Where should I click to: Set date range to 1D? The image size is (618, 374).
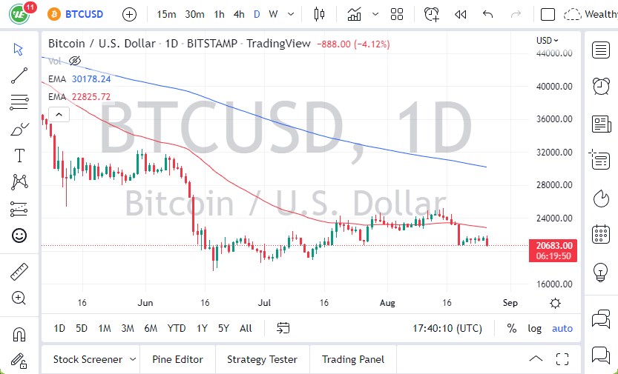point(59,328)
